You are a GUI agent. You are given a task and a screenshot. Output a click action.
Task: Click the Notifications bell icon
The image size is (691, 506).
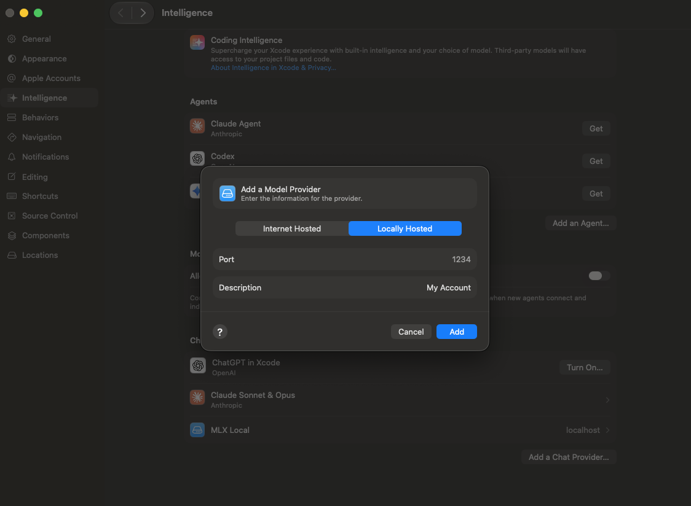tap(12, 157)
